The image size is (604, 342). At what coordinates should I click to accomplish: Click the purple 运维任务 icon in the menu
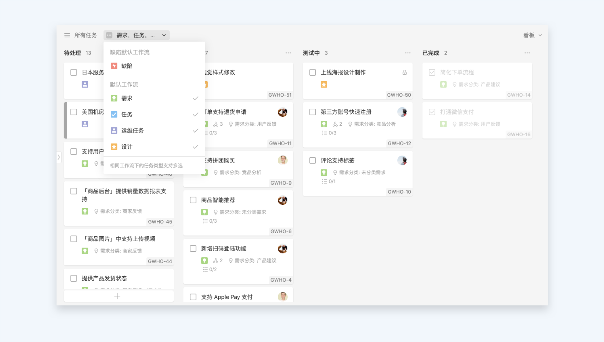click(114, 131)
